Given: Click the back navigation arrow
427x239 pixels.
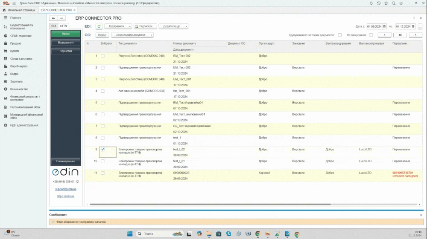Looking at the screenshot, I should 54,18.
